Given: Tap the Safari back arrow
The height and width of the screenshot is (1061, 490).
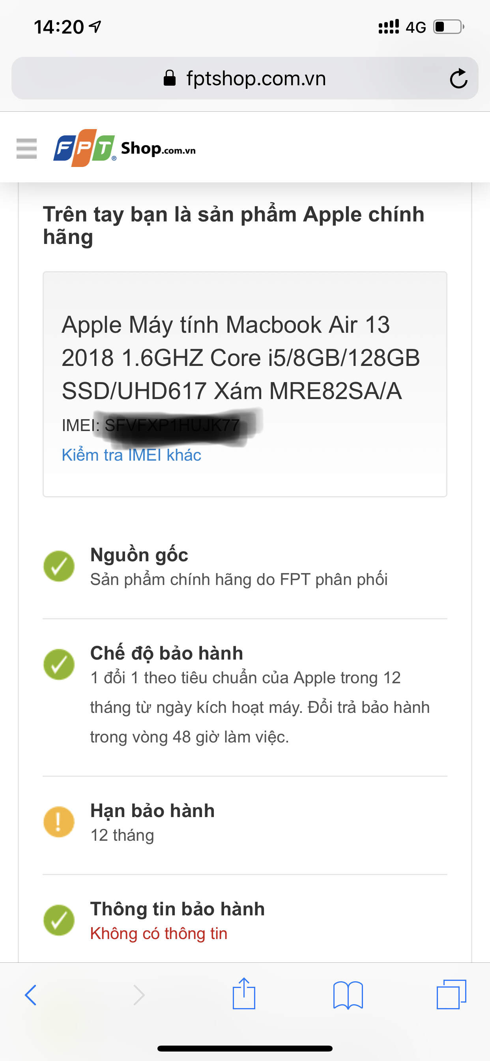Looking at the screenshot, I should pos(31,995).
